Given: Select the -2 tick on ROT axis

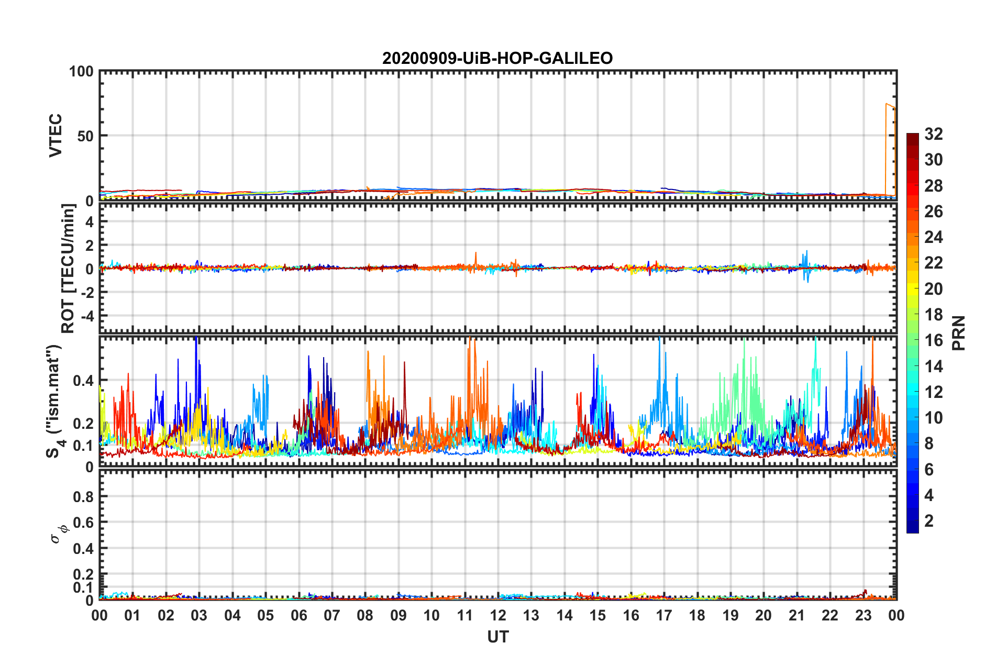Looking at the screenshot, I should tap(87, 293).
